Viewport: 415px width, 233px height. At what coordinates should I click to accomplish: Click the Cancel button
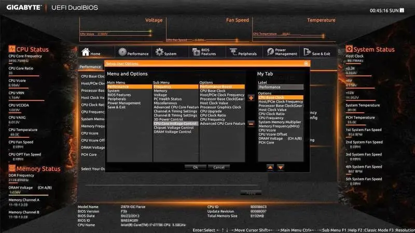(218, 167)
